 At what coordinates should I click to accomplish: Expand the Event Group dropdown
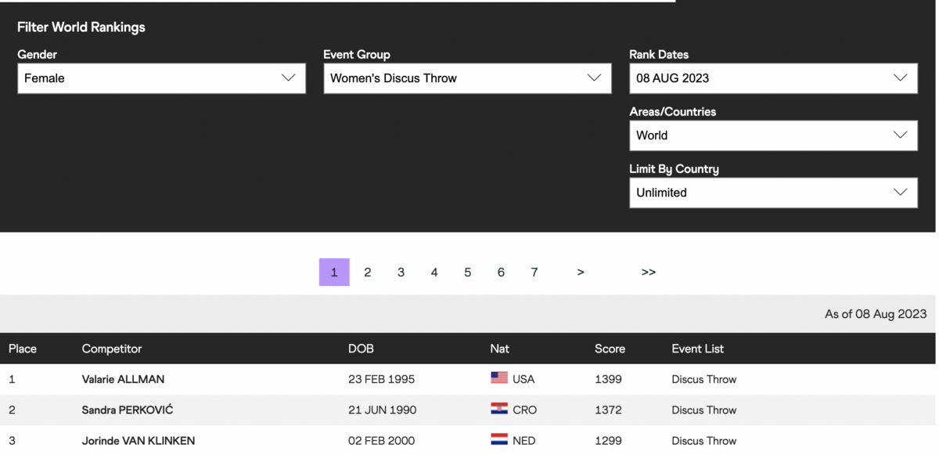[467, 78]
